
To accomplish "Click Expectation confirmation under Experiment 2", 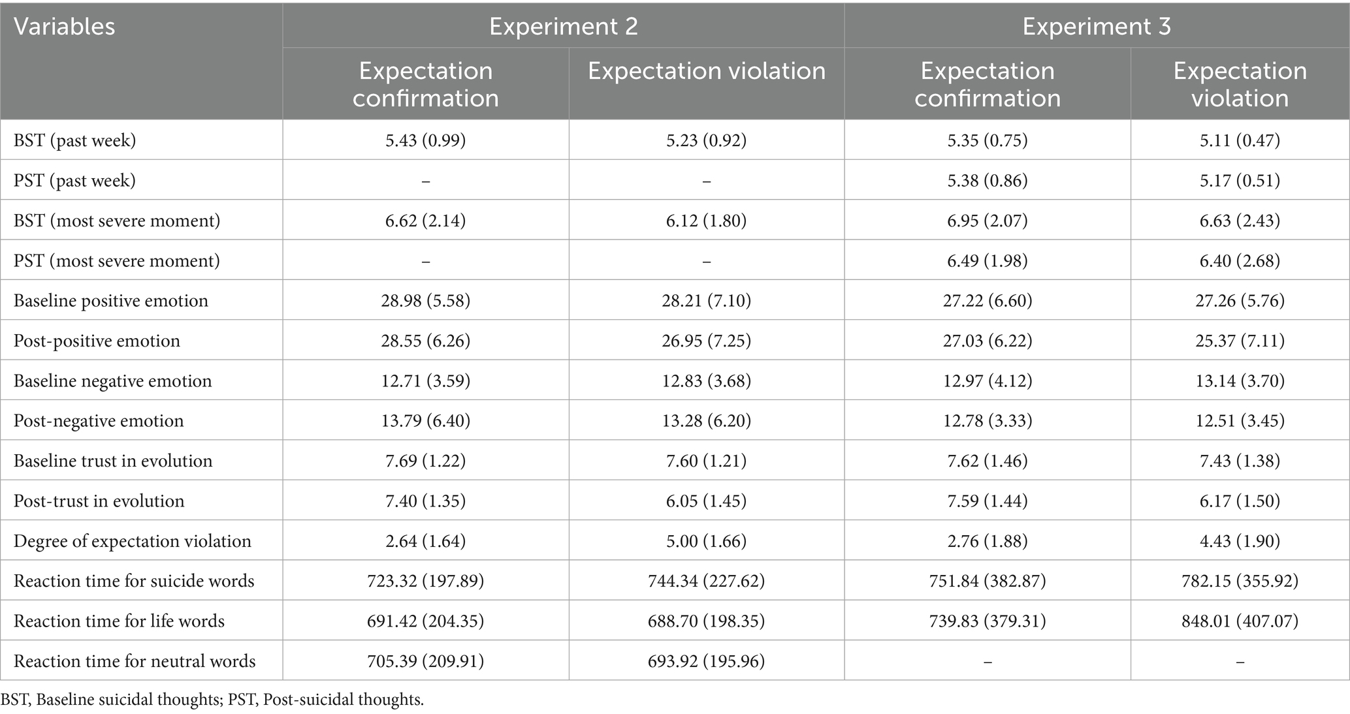I will 425,84.
